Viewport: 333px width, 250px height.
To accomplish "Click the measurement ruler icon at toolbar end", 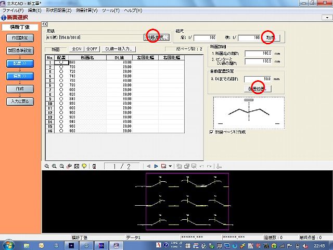I will coord(219,166).
